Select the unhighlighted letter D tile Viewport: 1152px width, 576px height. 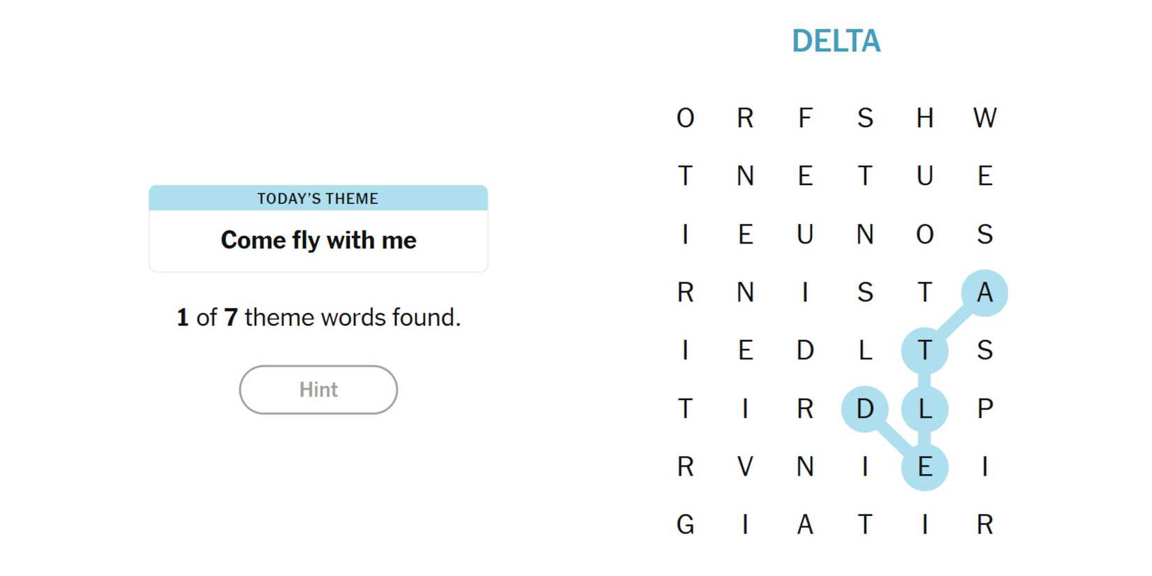pos(805,350)
